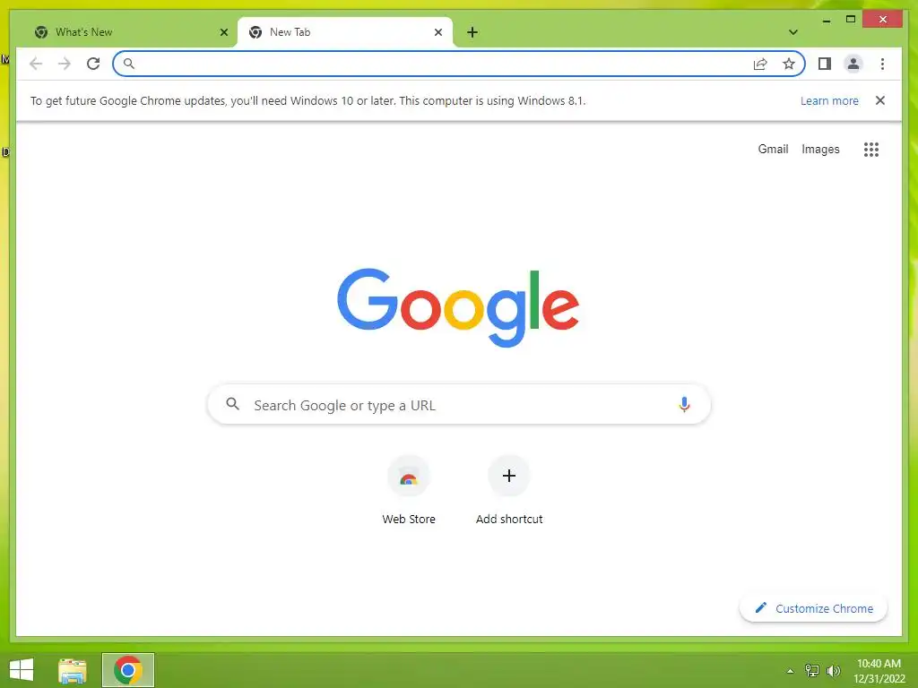Open a new tab with plus button
The image size is (918, 688).
(x=472, y=32)
